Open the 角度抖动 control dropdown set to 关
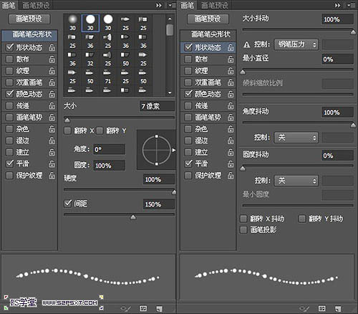Image resolution: width=358 pixels, height=314 pixels. point(296,138)
